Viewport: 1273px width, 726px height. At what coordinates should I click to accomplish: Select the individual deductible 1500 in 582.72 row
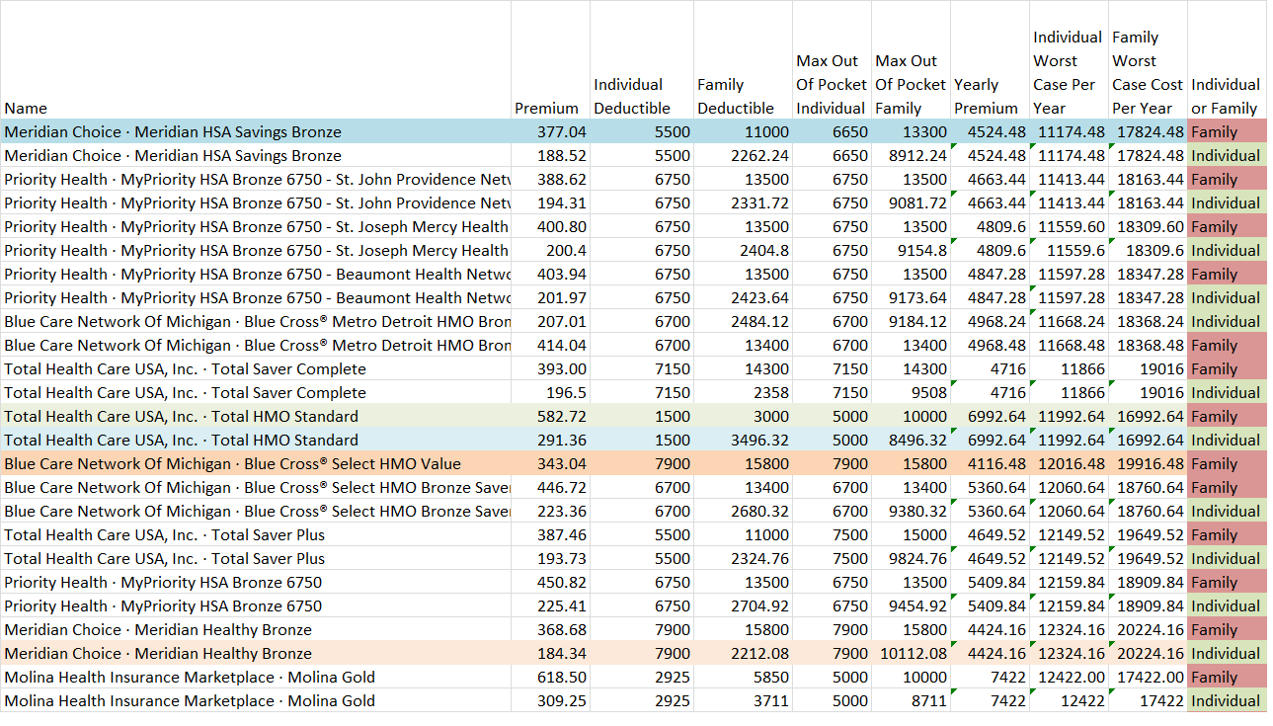click(642, 416)
